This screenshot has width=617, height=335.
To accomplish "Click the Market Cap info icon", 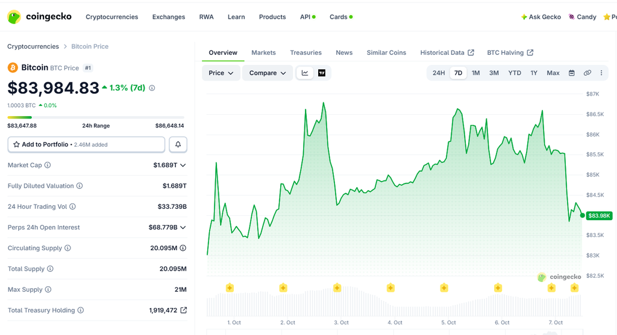I will click(x=48, y=165).
